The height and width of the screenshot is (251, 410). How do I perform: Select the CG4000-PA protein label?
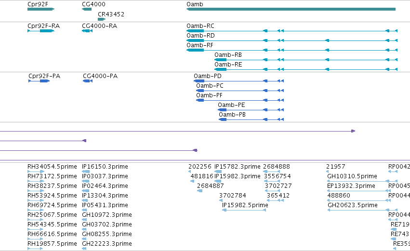click(100, 76)
